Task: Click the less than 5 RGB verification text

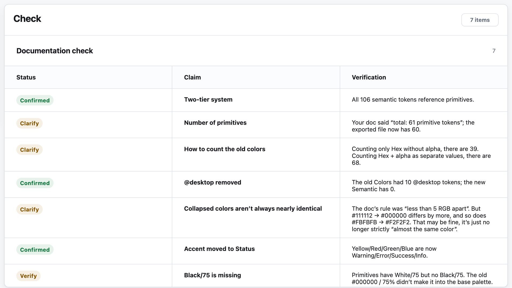Action: (421, 219)
